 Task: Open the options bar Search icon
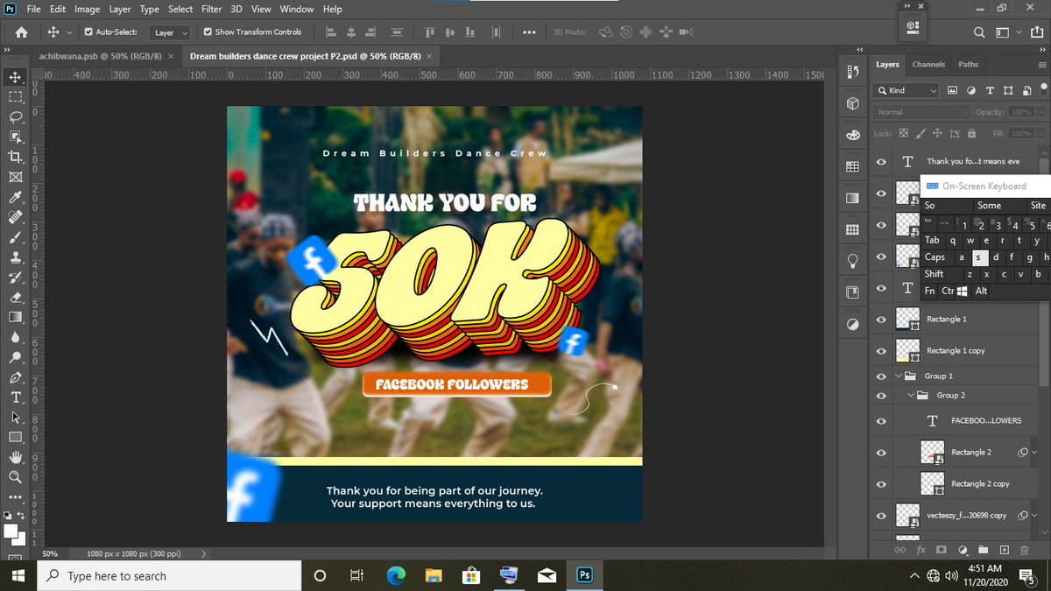pos(979,32)
